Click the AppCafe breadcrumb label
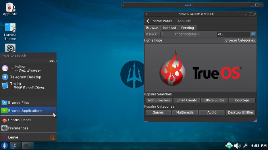Screen dimensions: 268x150 pyautogui.click(x=184, y=21)
